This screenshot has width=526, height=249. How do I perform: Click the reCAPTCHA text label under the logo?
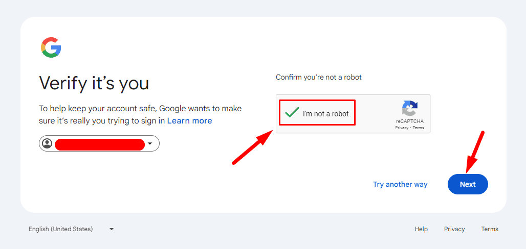pos(409,121)
